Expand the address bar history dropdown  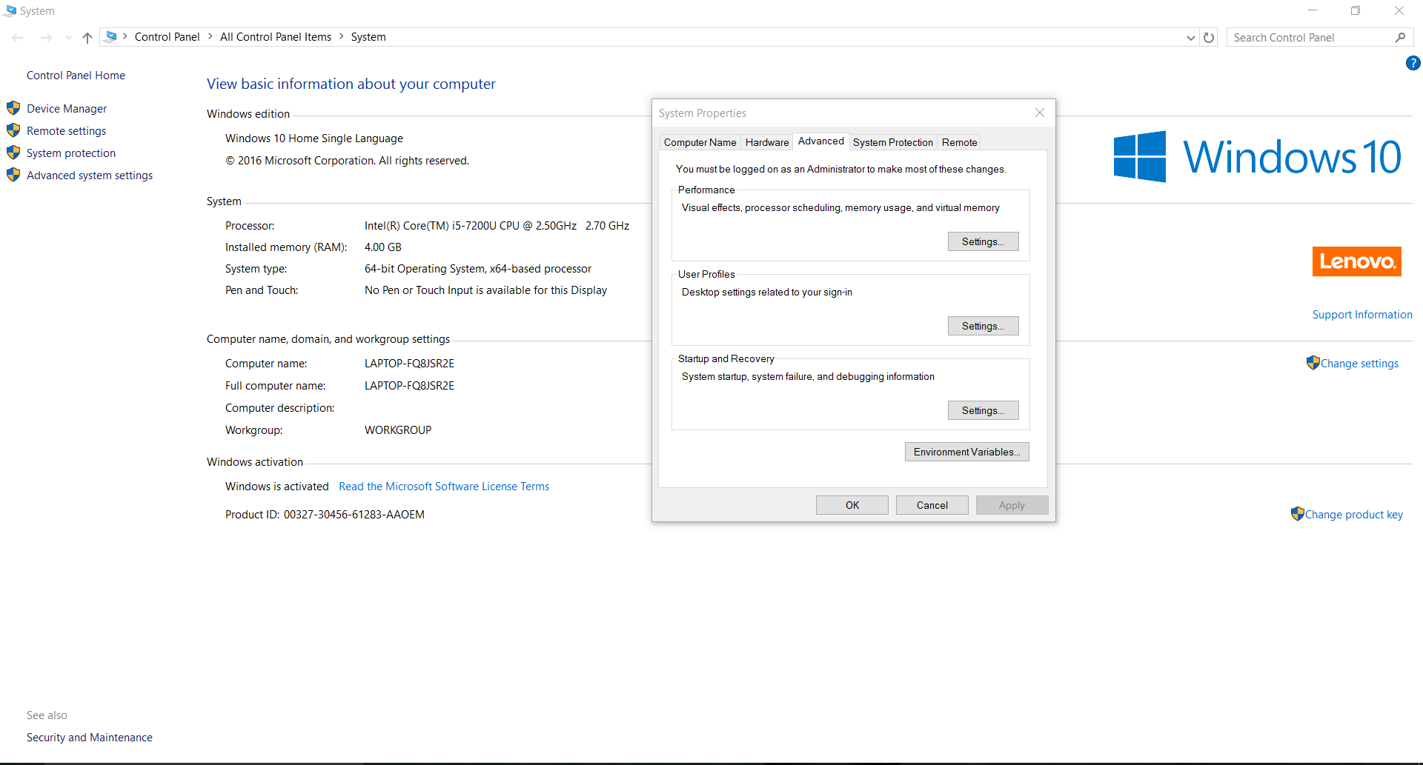[1190, 38]
